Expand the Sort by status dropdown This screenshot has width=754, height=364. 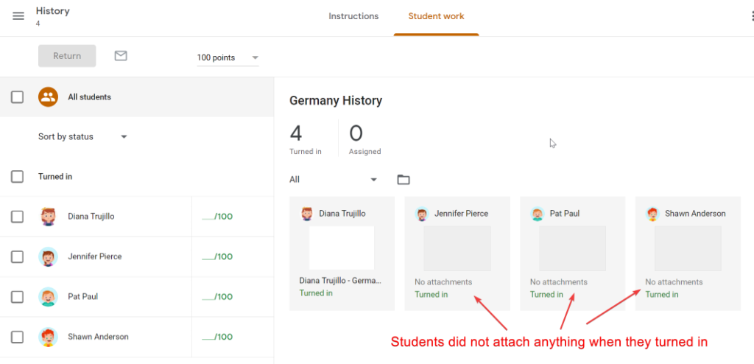(82, 137)
